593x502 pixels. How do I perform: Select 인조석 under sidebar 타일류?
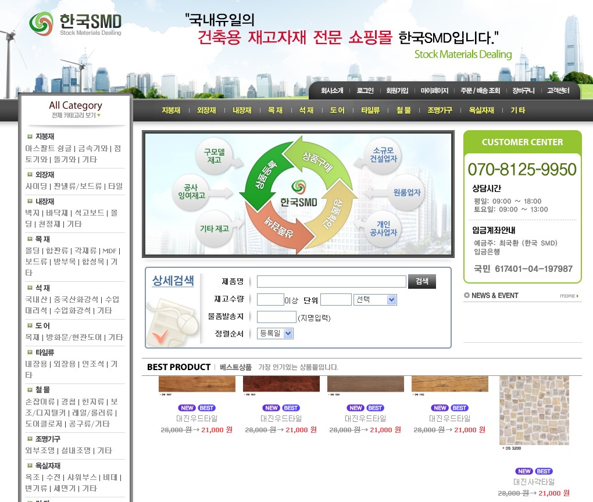[x=93, y=364]
